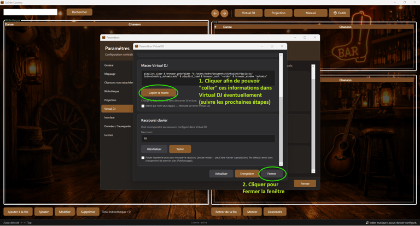Click Enregistrer to save Virtual DJ settings

pyautogui.click(x=247, y=174)
